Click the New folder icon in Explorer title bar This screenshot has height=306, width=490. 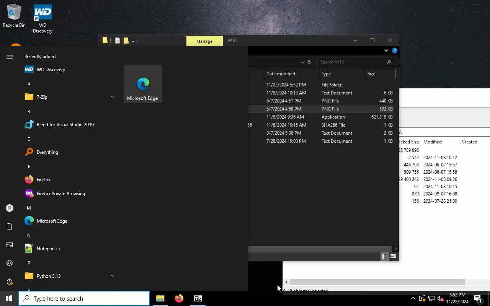pyautogui.click(x=126, y=41)
